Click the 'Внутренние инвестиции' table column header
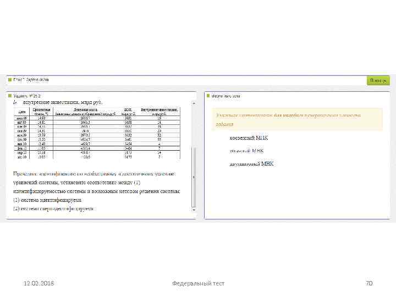 (x=159, y=112)
